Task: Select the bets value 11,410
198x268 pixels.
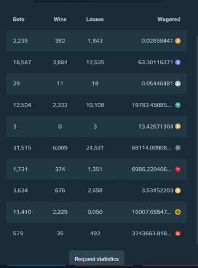Action: [22, 212]
